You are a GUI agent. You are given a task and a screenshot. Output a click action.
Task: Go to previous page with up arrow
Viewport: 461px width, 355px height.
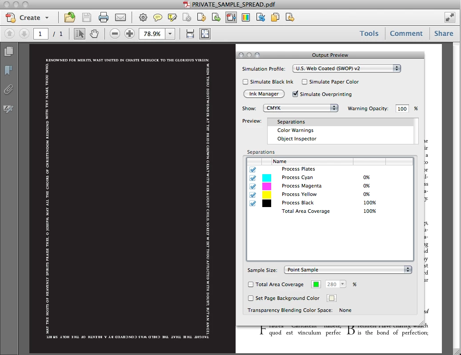(9, 33)
